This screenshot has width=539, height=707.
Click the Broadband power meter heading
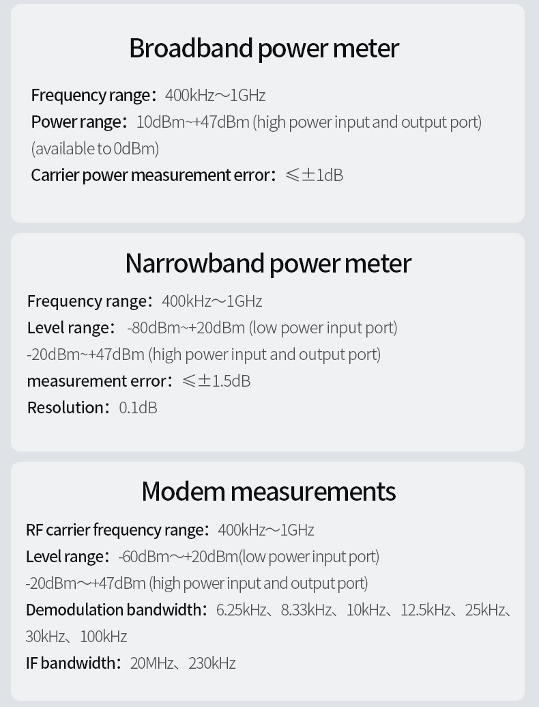(x=263, y=48)
